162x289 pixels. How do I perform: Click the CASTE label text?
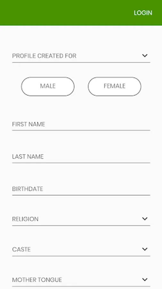point(21,250)
